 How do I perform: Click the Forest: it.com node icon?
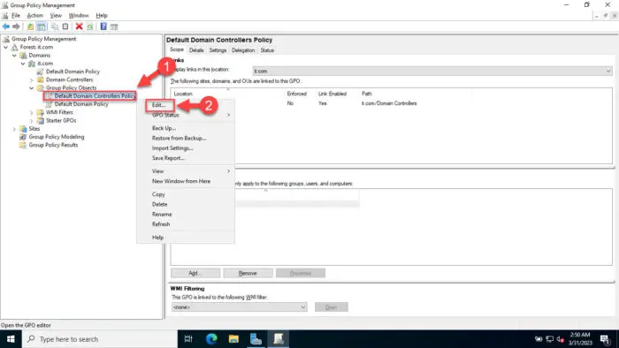point(15,47)
